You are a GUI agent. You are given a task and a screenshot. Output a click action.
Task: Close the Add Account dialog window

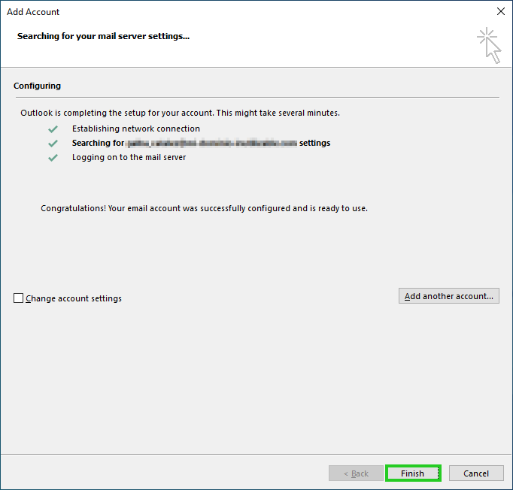point(501,12)
